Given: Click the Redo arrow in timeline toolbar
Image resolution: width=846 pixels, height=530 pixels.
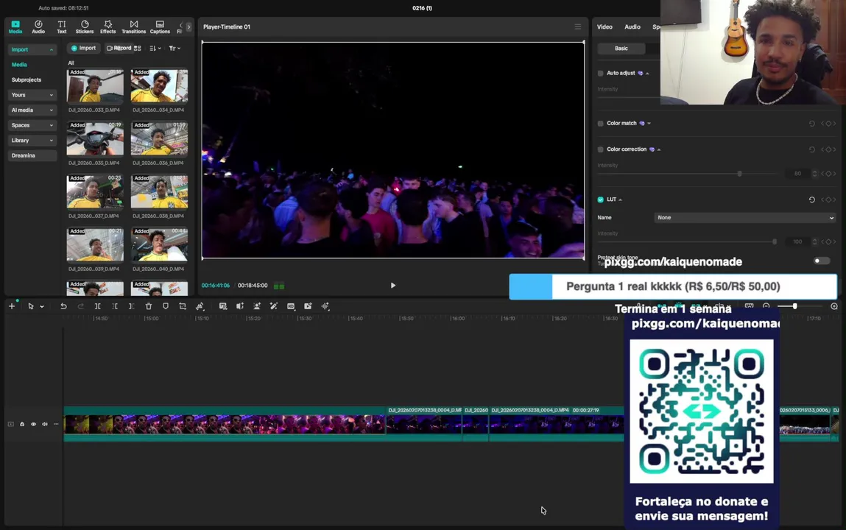Looking at the screenshot, I should click(81, 306).
